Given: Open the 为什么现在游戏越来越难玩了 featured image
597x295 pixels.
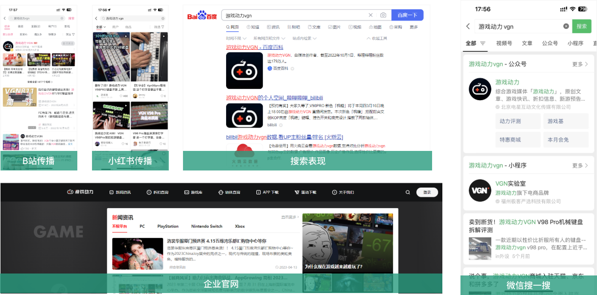Looking at the screenshot, I should pos(348,243).
